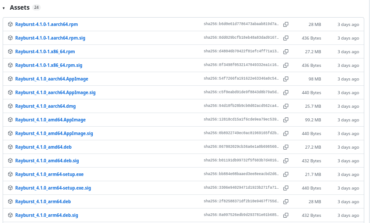Click package icon beside Rayburst_4.1.0_amd64.deb

pos(10,147)
